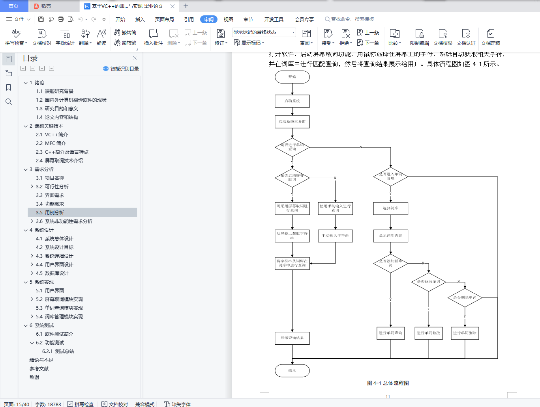540x407 pixels.
Task: Collapse the 6.2 功能测试 outline item
Action: tap(32, 343)
